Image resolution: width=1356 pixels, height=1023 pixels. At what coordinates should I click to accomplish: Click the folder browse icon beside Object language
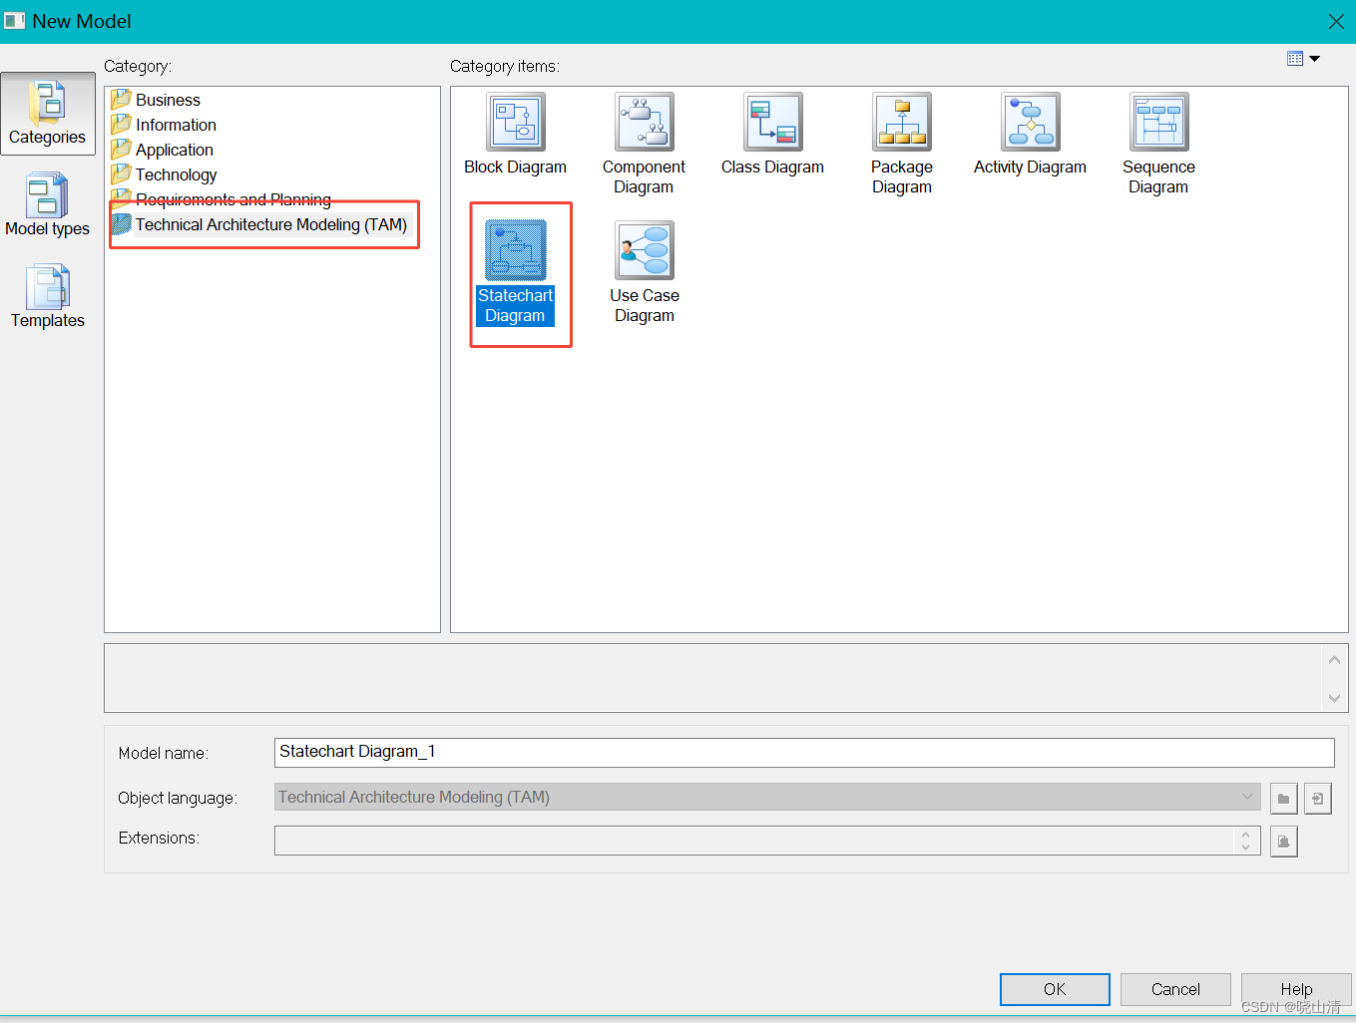point(1283,798)
